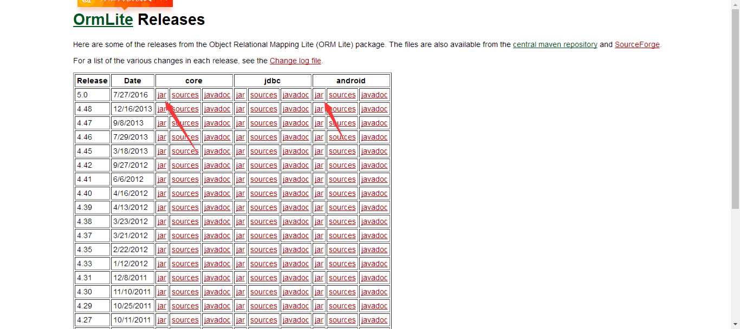Download core jar for release 4.37

coord(162,235)
